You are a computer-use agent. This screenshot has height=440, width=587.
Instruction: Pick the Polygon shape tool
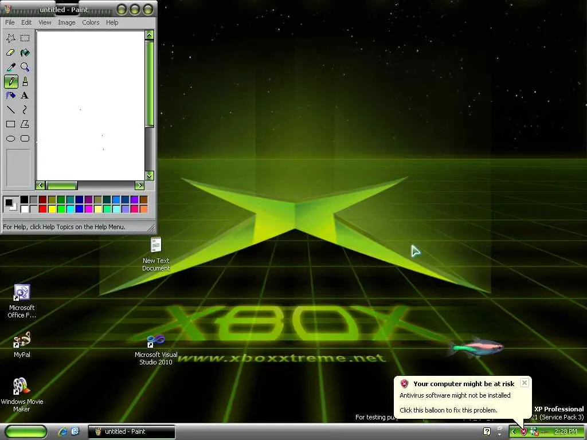[x=25, y=124]
